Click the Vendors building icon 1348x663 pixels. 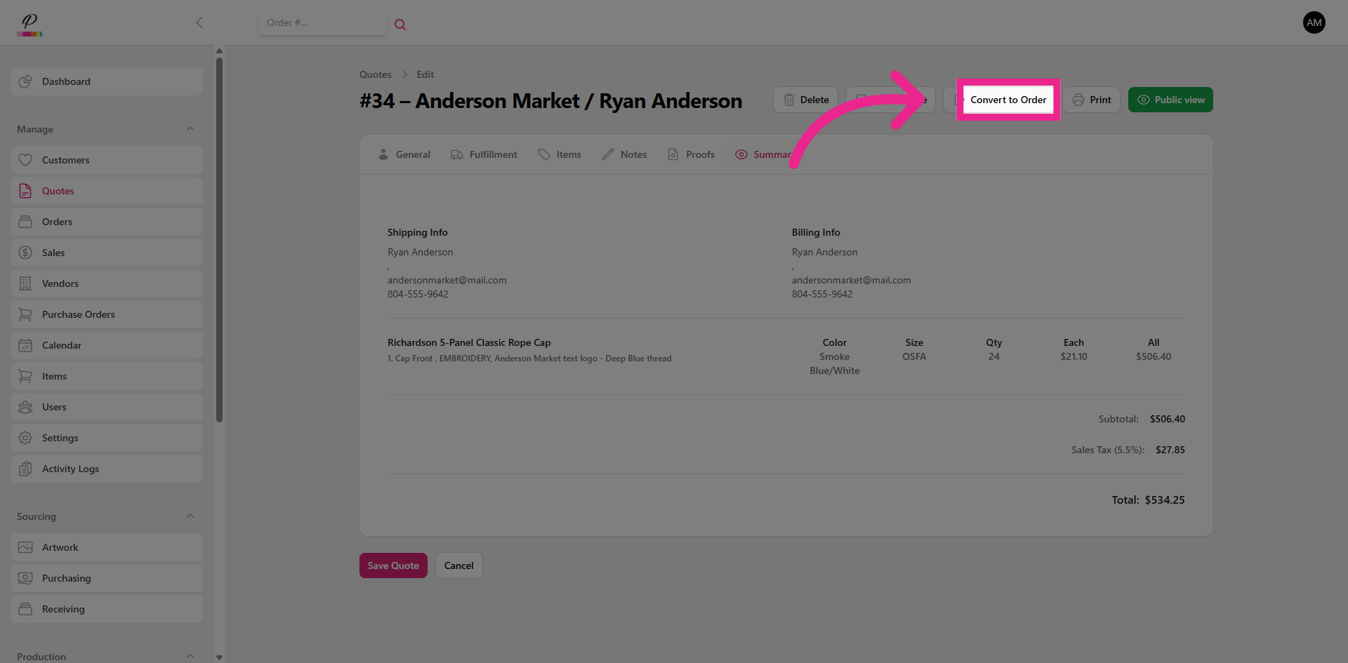pyautogui.click(x=25, y=283)
